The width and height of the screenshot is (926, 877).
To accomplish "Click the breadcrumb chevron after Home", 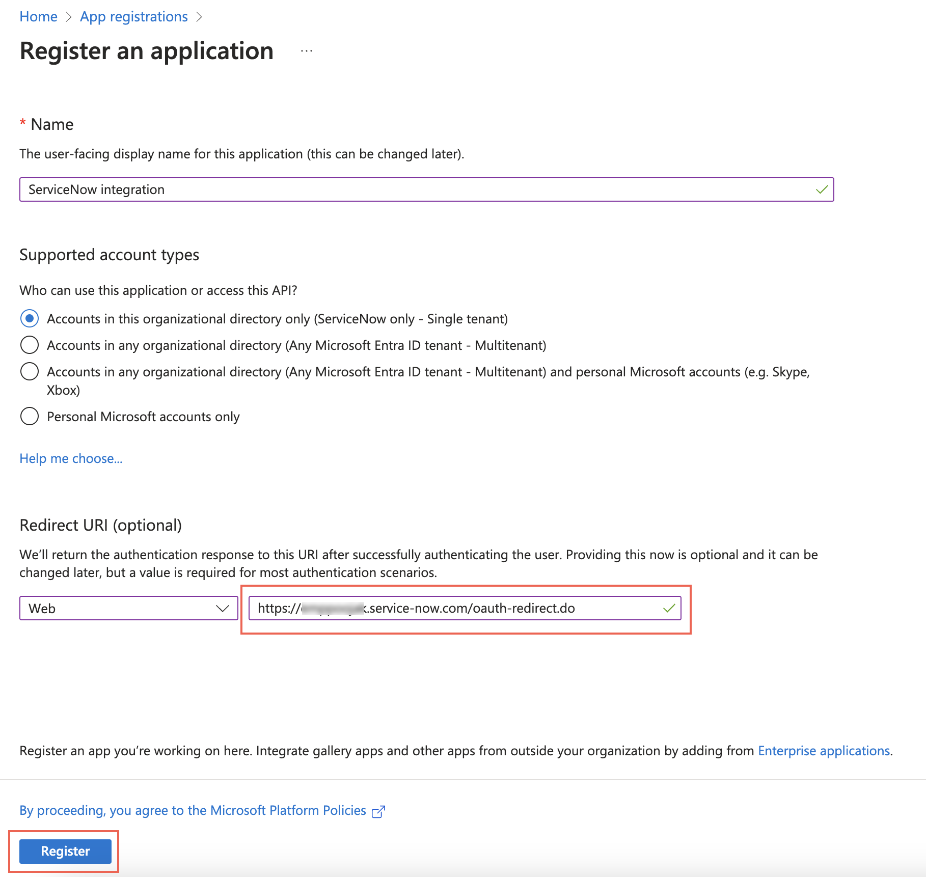I will tap(69, 17).
